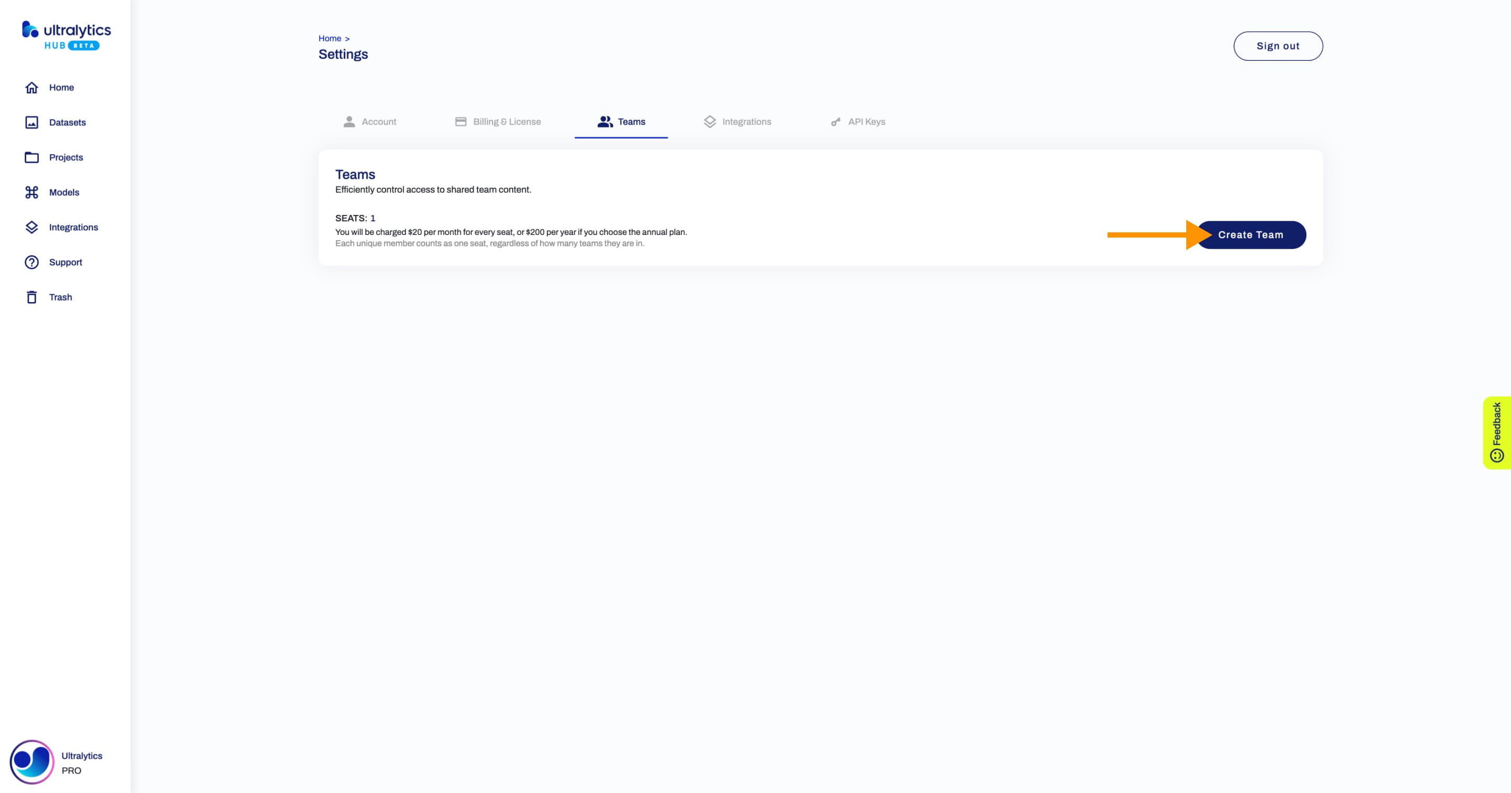Click the Projects sidebar icon
Screen dimensions: 1511x793
coord(31,157)
